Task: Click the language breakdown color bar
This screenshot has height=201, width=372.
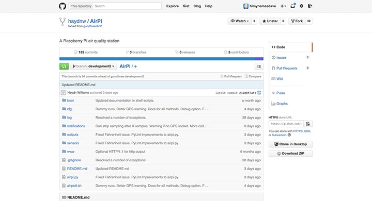Action: coord(161,59)
